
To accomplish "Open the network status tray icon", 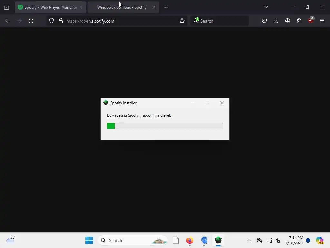I will (x=269, y=240).
